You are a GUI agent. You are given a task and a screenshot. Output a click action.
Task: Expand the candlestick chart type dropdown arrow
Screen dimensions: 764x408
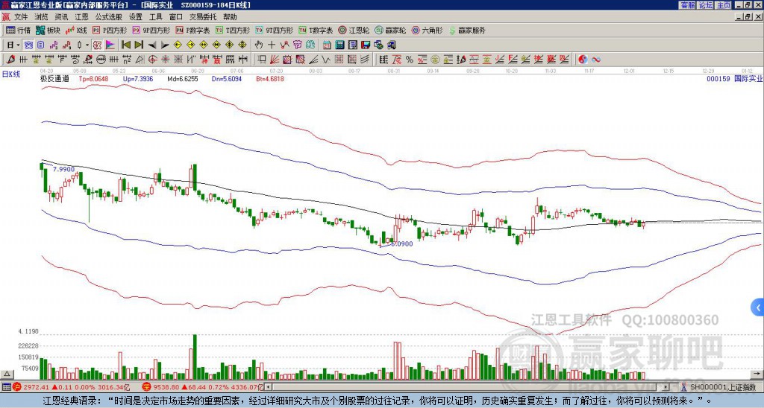pos(89,45)
